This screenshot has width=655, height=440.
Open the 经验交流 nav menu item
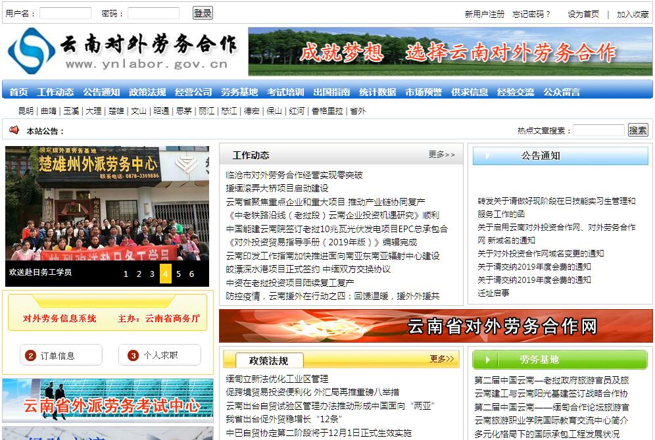(516, 92)
